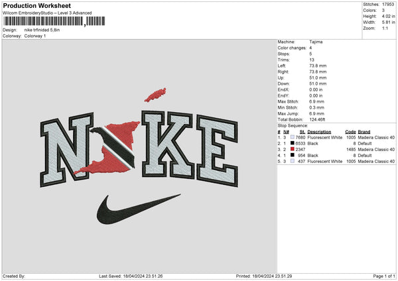Click the design name 'nike trfinidad 5,8in'

click(x=42, y=30)
